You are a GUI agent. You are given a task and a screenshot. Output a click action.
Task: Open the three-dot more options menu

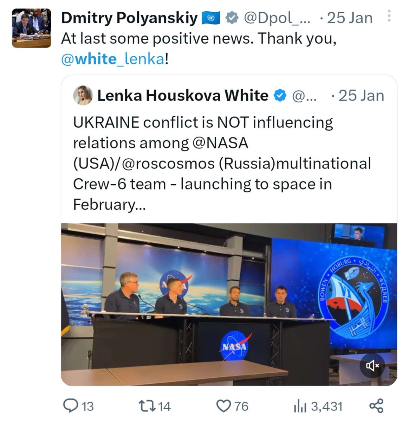click(x=389, y=16)
